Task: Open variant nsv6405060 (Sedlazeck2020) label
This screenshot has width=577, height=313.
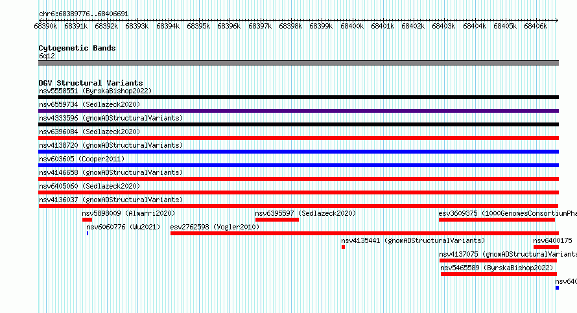Action: pos(89,186)
